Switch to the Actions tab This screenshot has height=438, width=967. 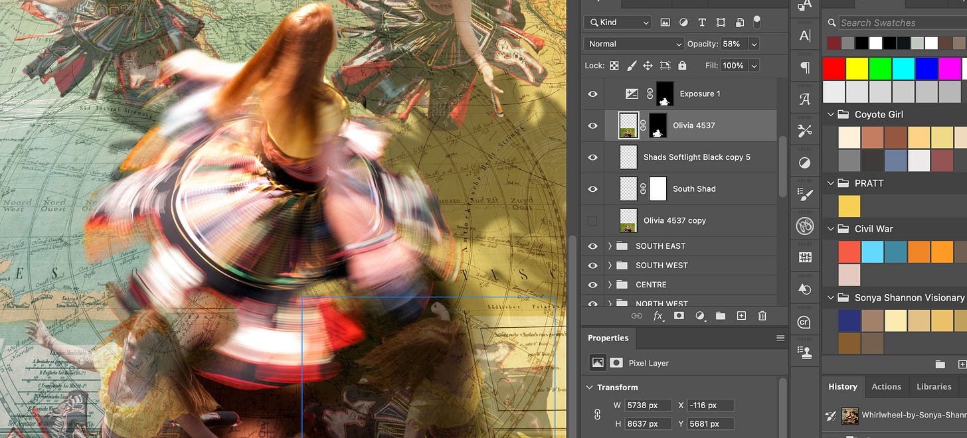coord(886,386)
